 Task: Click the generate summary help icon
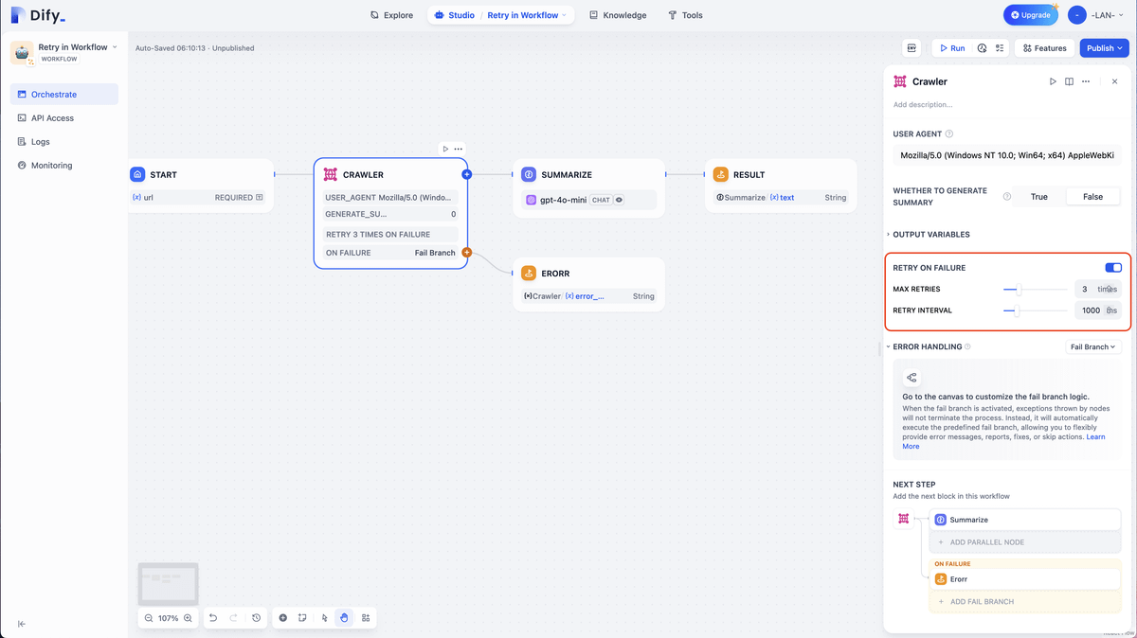[1007, 197]
